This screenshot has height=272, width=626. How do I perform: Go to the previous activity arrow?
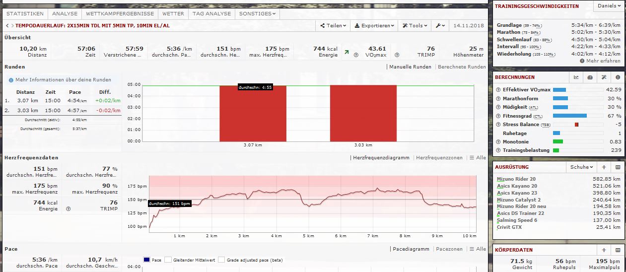point(7,25)
